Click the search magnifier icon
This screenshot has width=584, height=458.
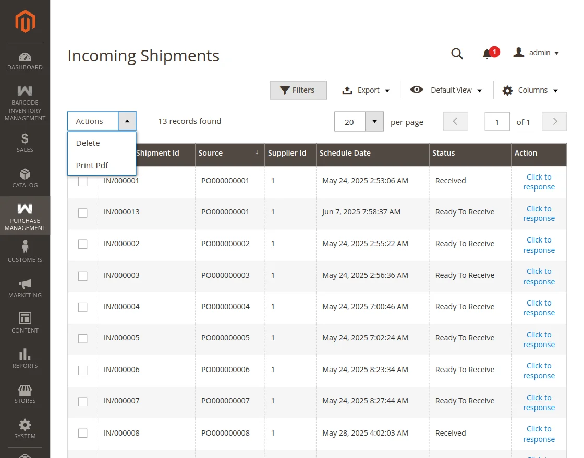tap(457, 53)
